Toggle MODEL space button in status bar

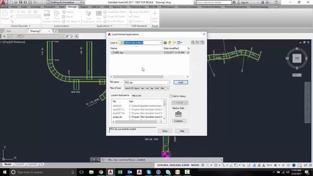pos(195,165)
